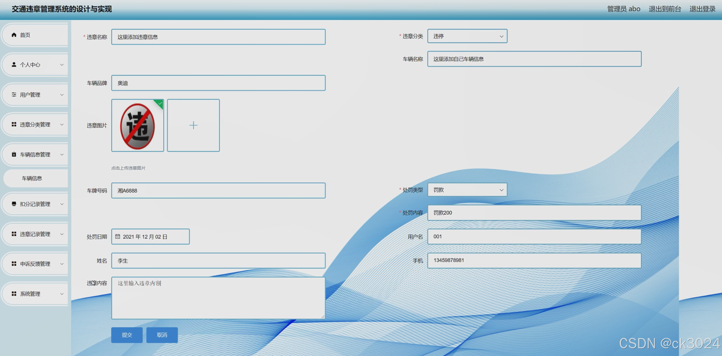The image size is (722, 356).
Task: Click 退出登录 link
Action: tap(702, 9)
